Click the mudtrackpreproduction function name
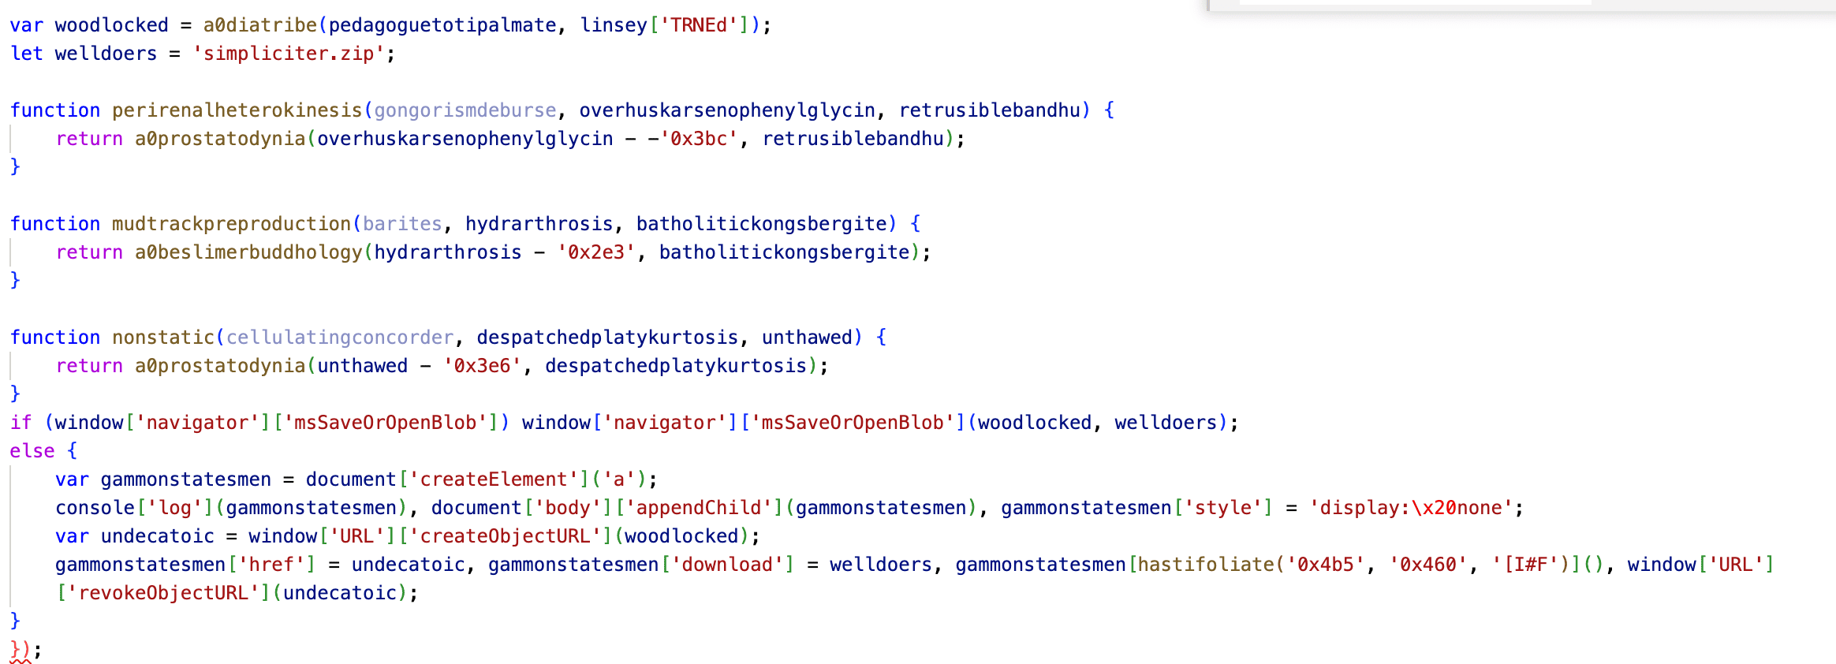The height and width of the screenshot is (664, 1836). [x=231, y=224]
